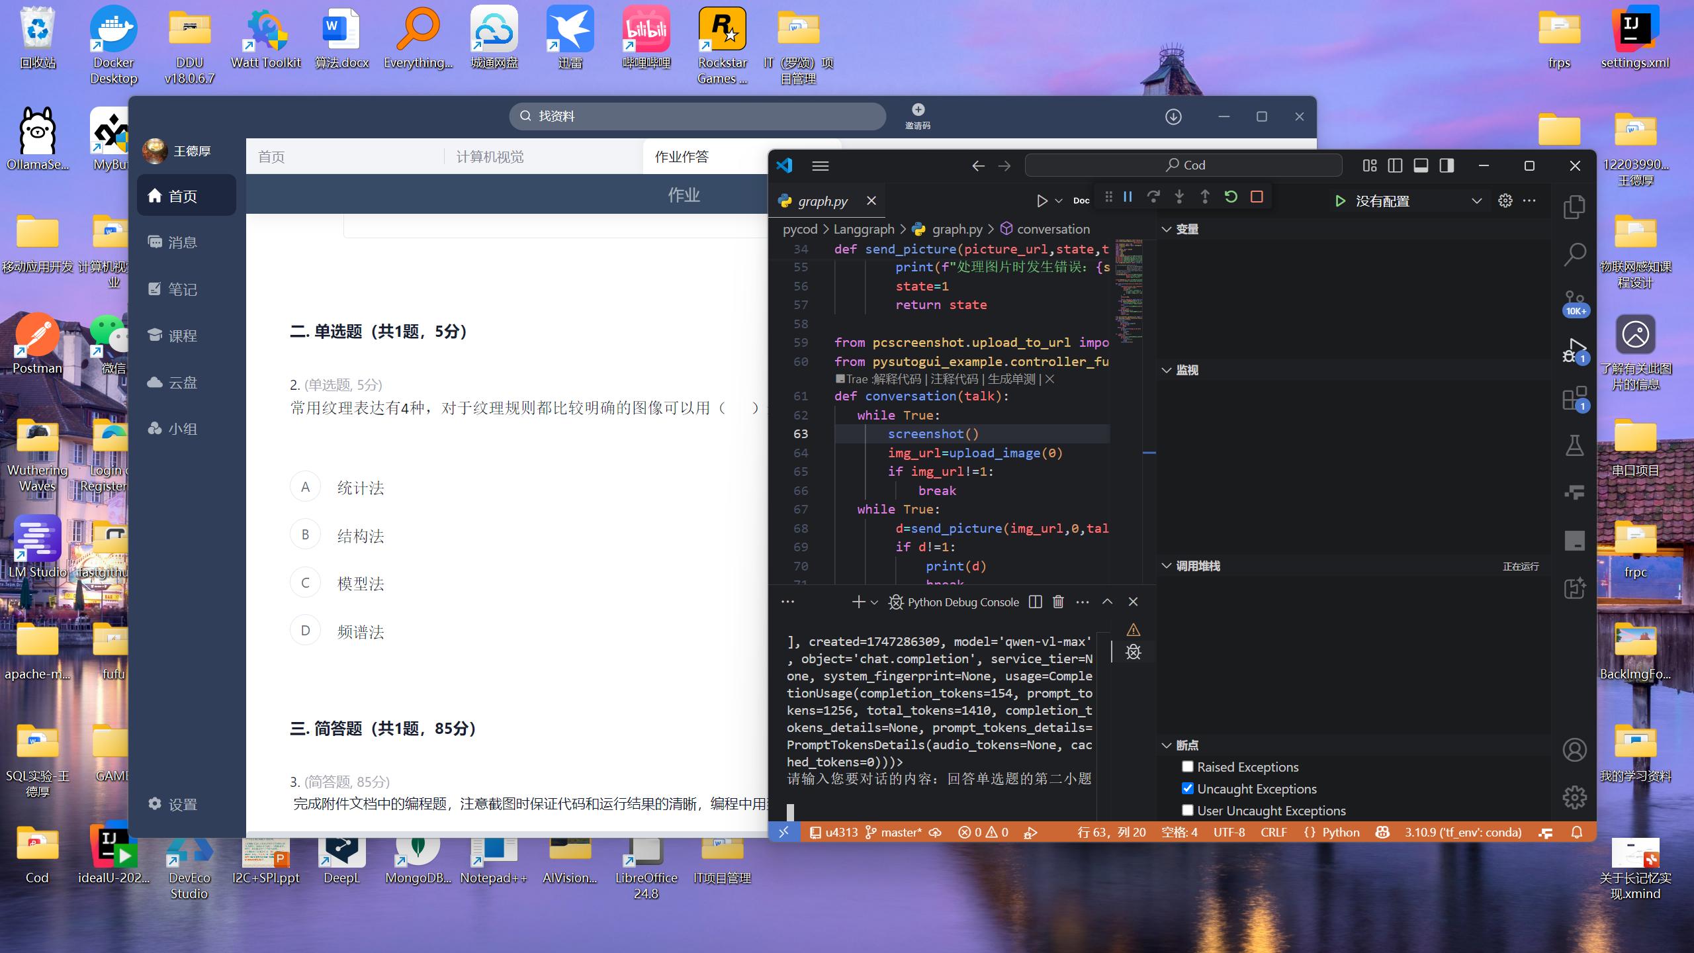Viewport: 1694px width, 953px height.
Task: Open new terminal launch profile dropdown
Action: [x=874, y=602]
